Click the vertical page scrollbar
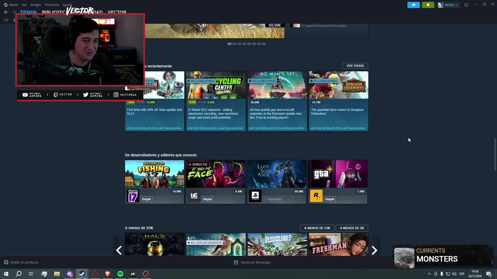Image resolution: width=497 pixels, height=279 pixels. click(495, 153)
